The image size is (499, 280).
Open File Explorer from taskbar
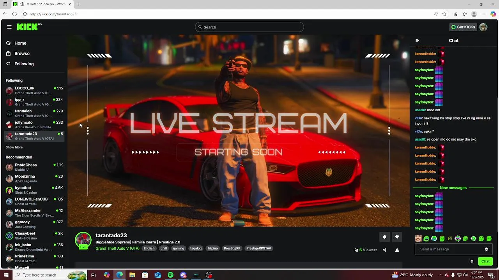[x=132, y=275]
